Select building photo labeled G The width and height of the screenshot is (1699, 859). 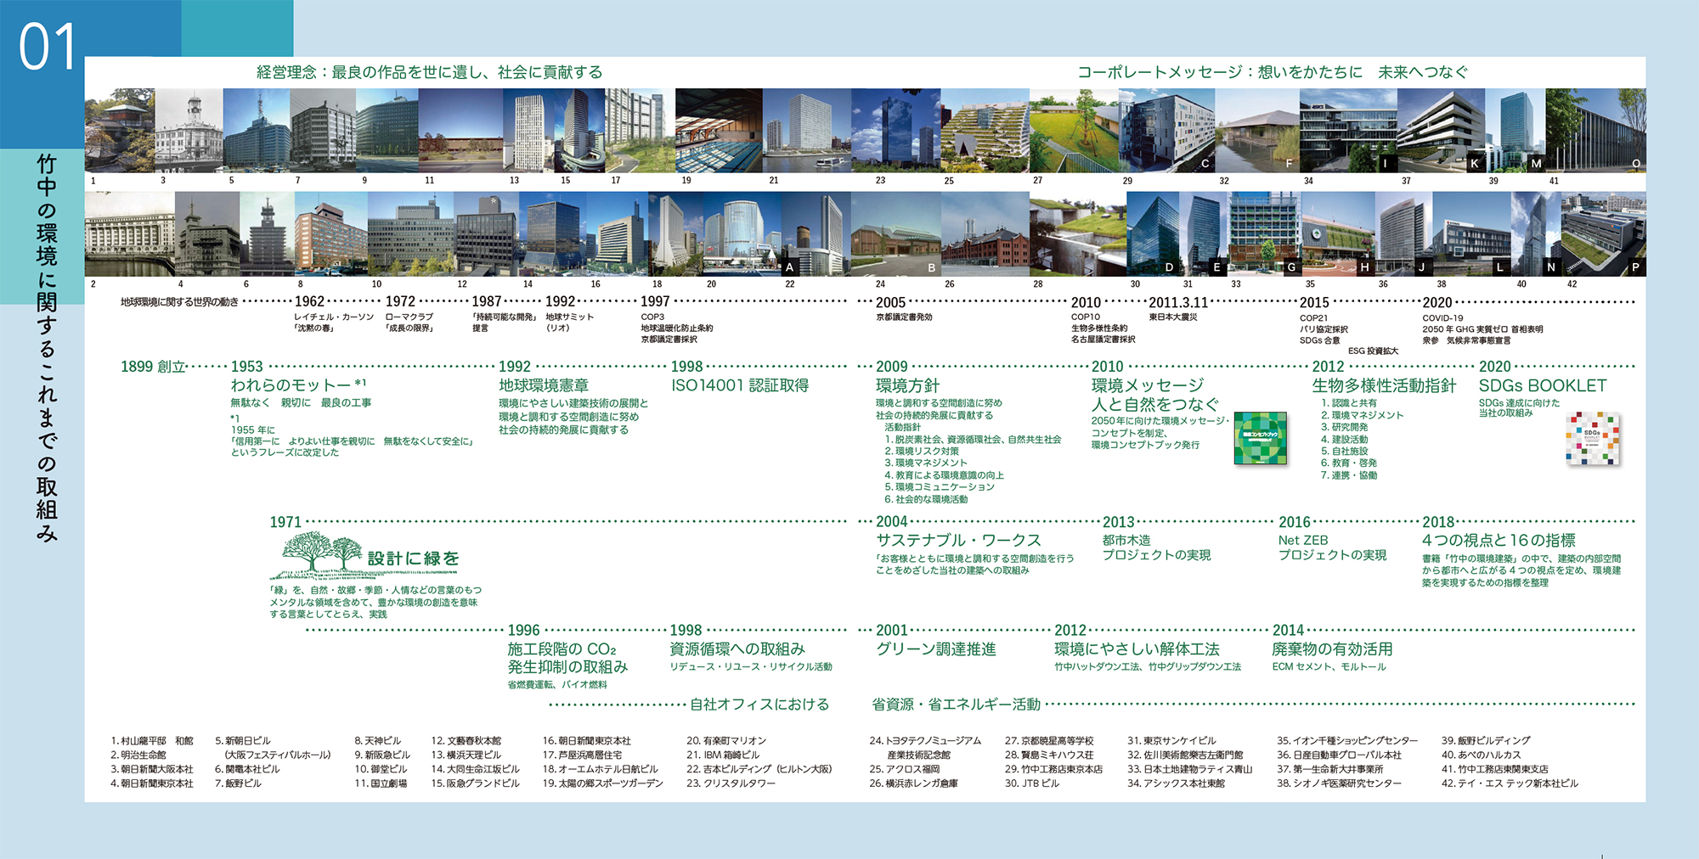click(x=1264, y=233)
